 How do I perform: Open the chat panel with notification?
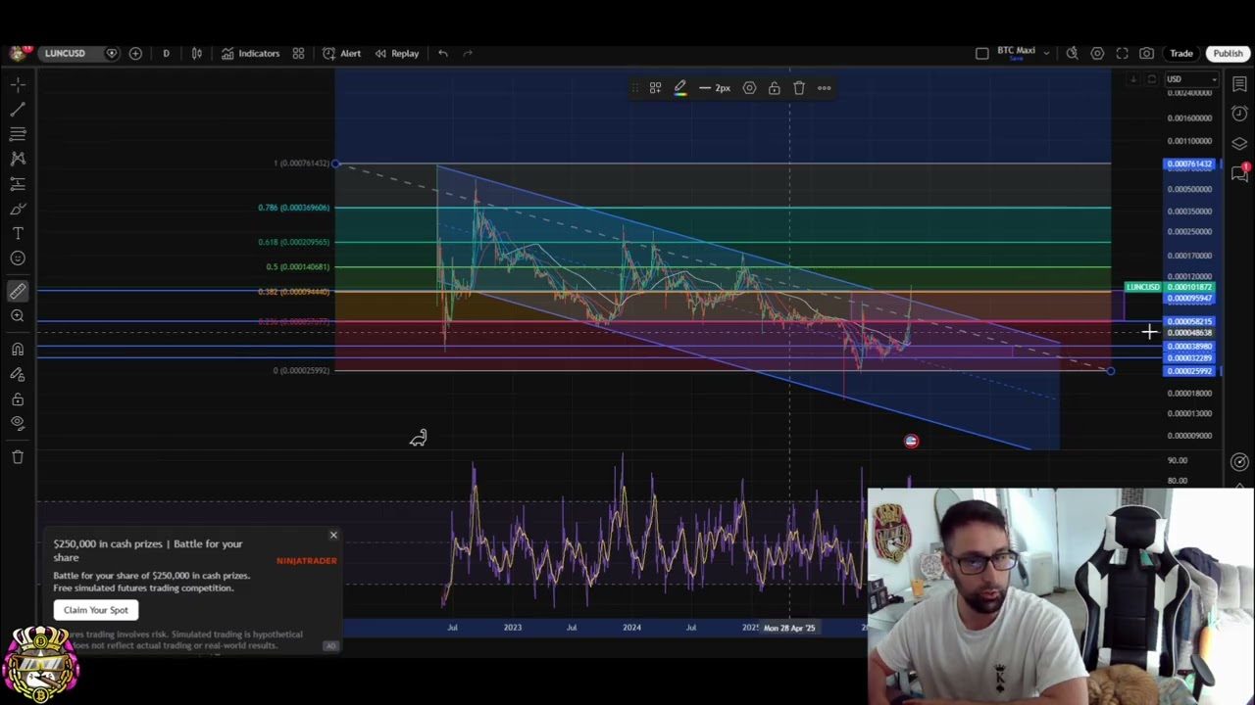pos(1240,172)
